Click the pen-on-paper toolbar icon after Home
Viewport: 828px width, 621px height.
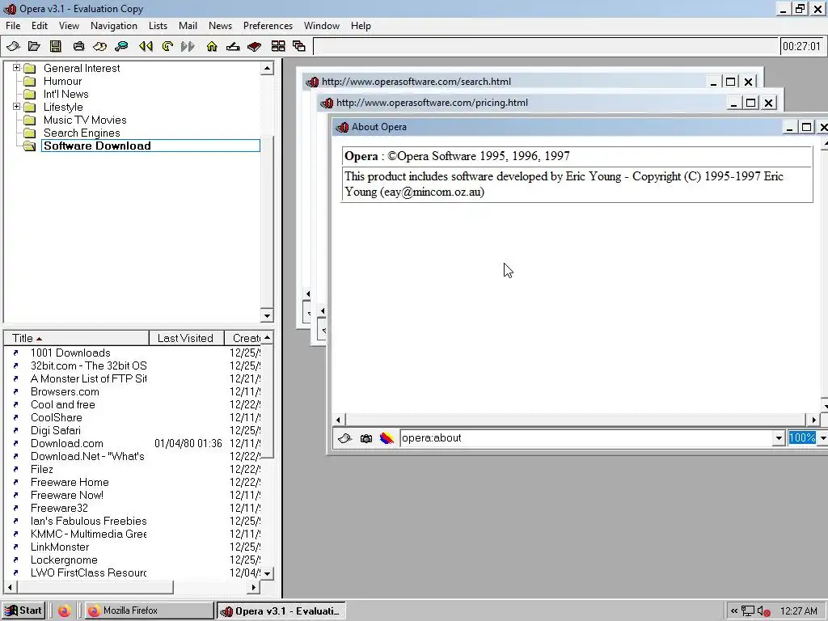[x=233, y=46]
